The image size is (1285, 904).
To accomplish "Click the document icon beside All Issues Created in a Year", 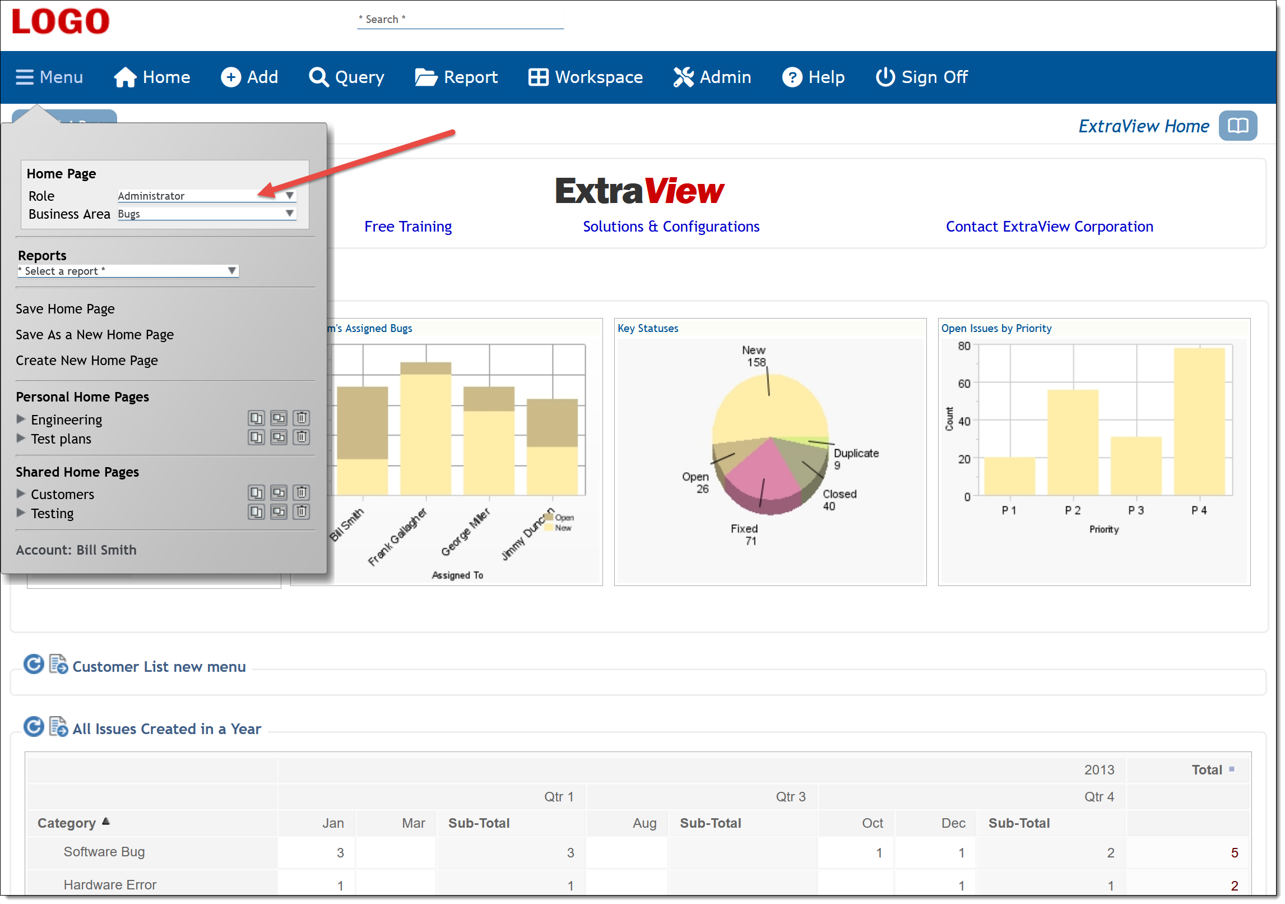I will [58, 727].
